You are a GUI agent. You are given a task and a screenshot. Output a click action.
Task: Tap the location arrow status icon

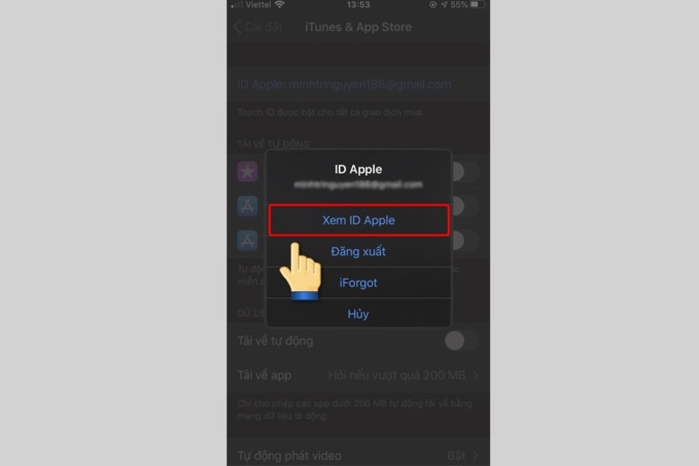click(444, 4)
